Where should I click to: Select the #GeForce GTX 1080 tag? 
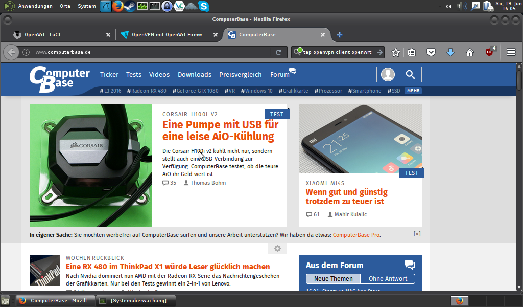click(x=196, y=91)
